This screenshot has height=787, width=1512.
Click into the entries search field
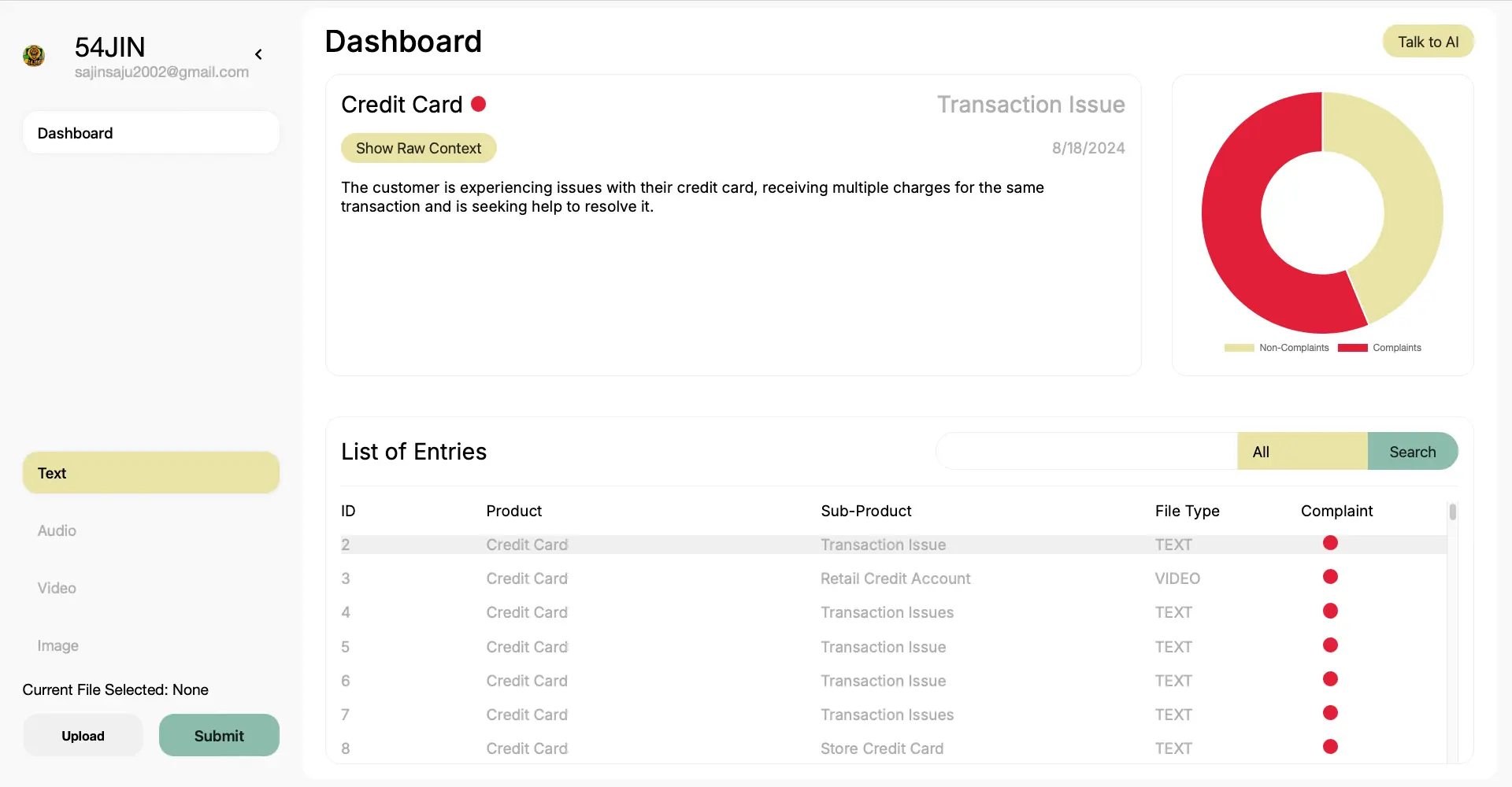(1086, 452)
